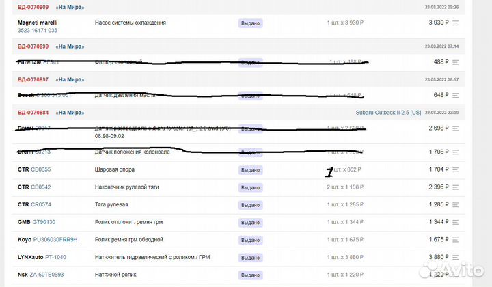
Task: Open order ВД-0070884
Action: [x=33, y=112]
